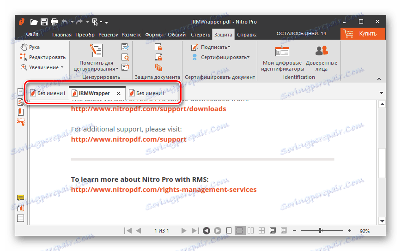This screenshot has height=251, width=401.
Task: Go to the next page
Action: point(183,231)
